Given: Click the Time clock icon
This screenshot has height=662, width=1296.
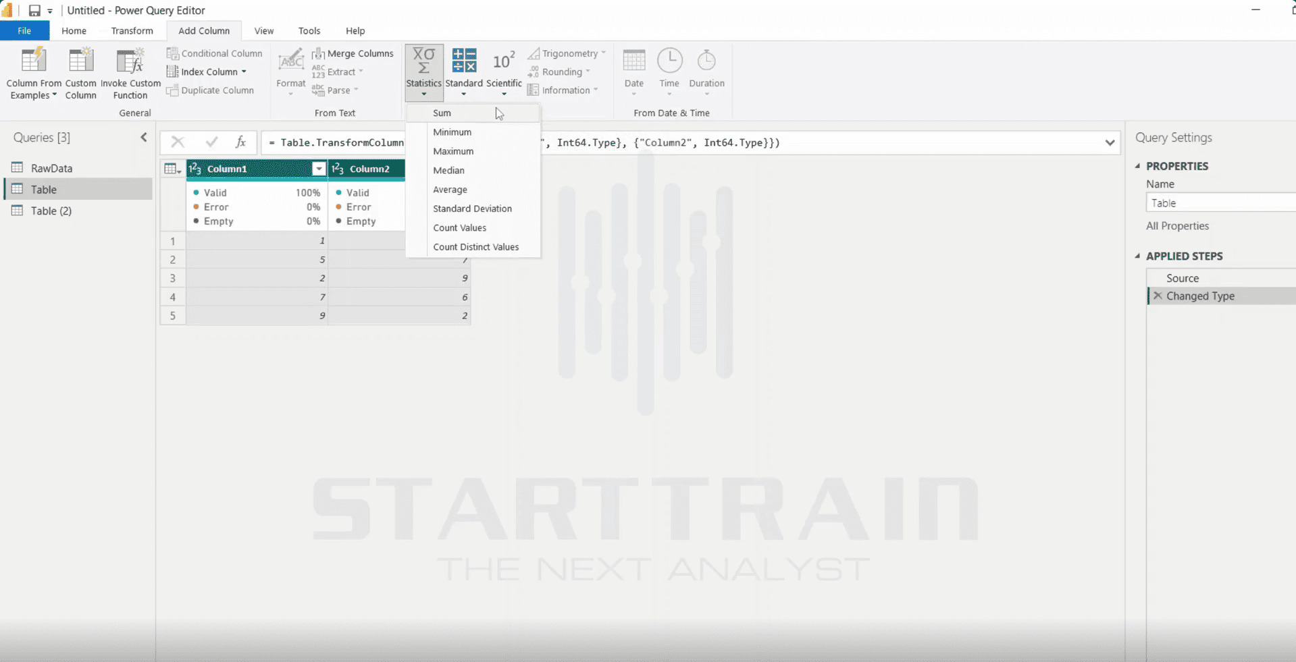Looking at the screenshot, I should coord(669,60).
